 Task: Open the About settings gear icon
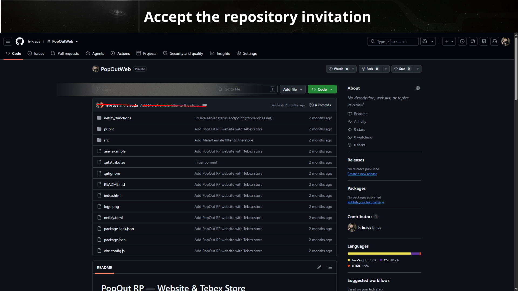point(418,88)
